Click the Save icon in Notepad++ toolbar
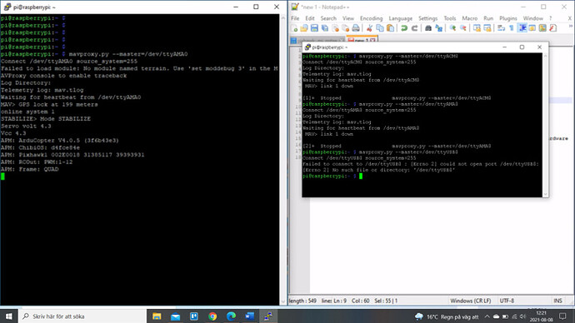This screenshot has width=575, height=323. click(314, 28)
